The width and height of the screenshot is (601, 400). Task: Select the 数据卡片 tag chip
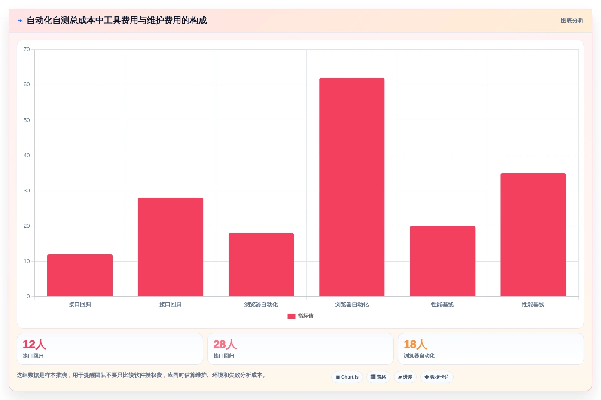click(x=436, y=377)
